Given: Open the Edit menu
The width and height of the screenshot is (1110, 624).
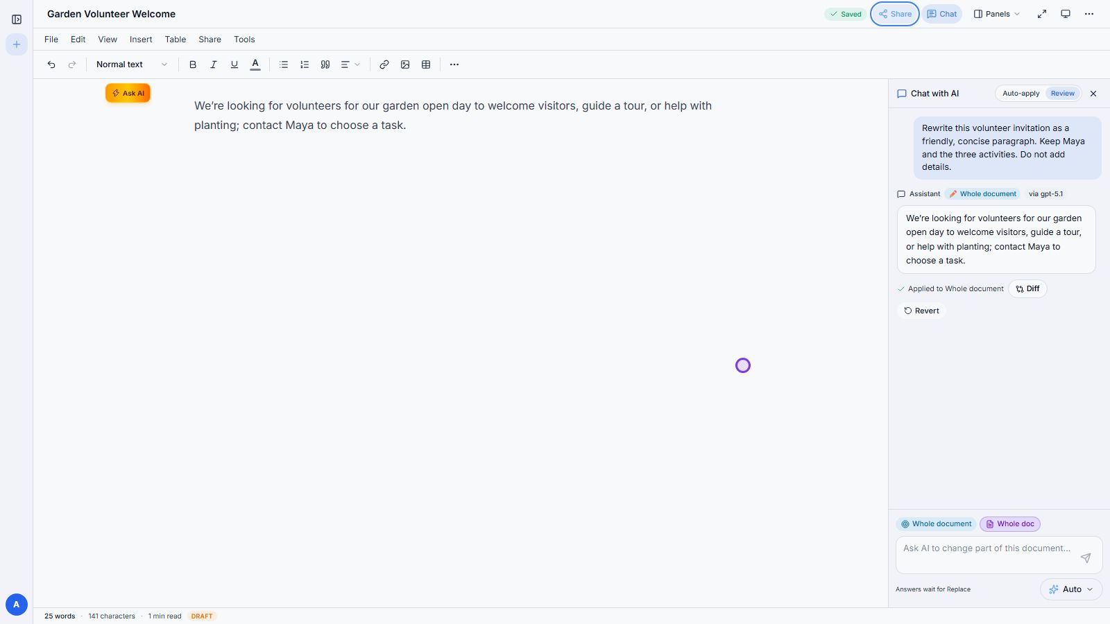Looking at the screenshot, I should (78, 40).
